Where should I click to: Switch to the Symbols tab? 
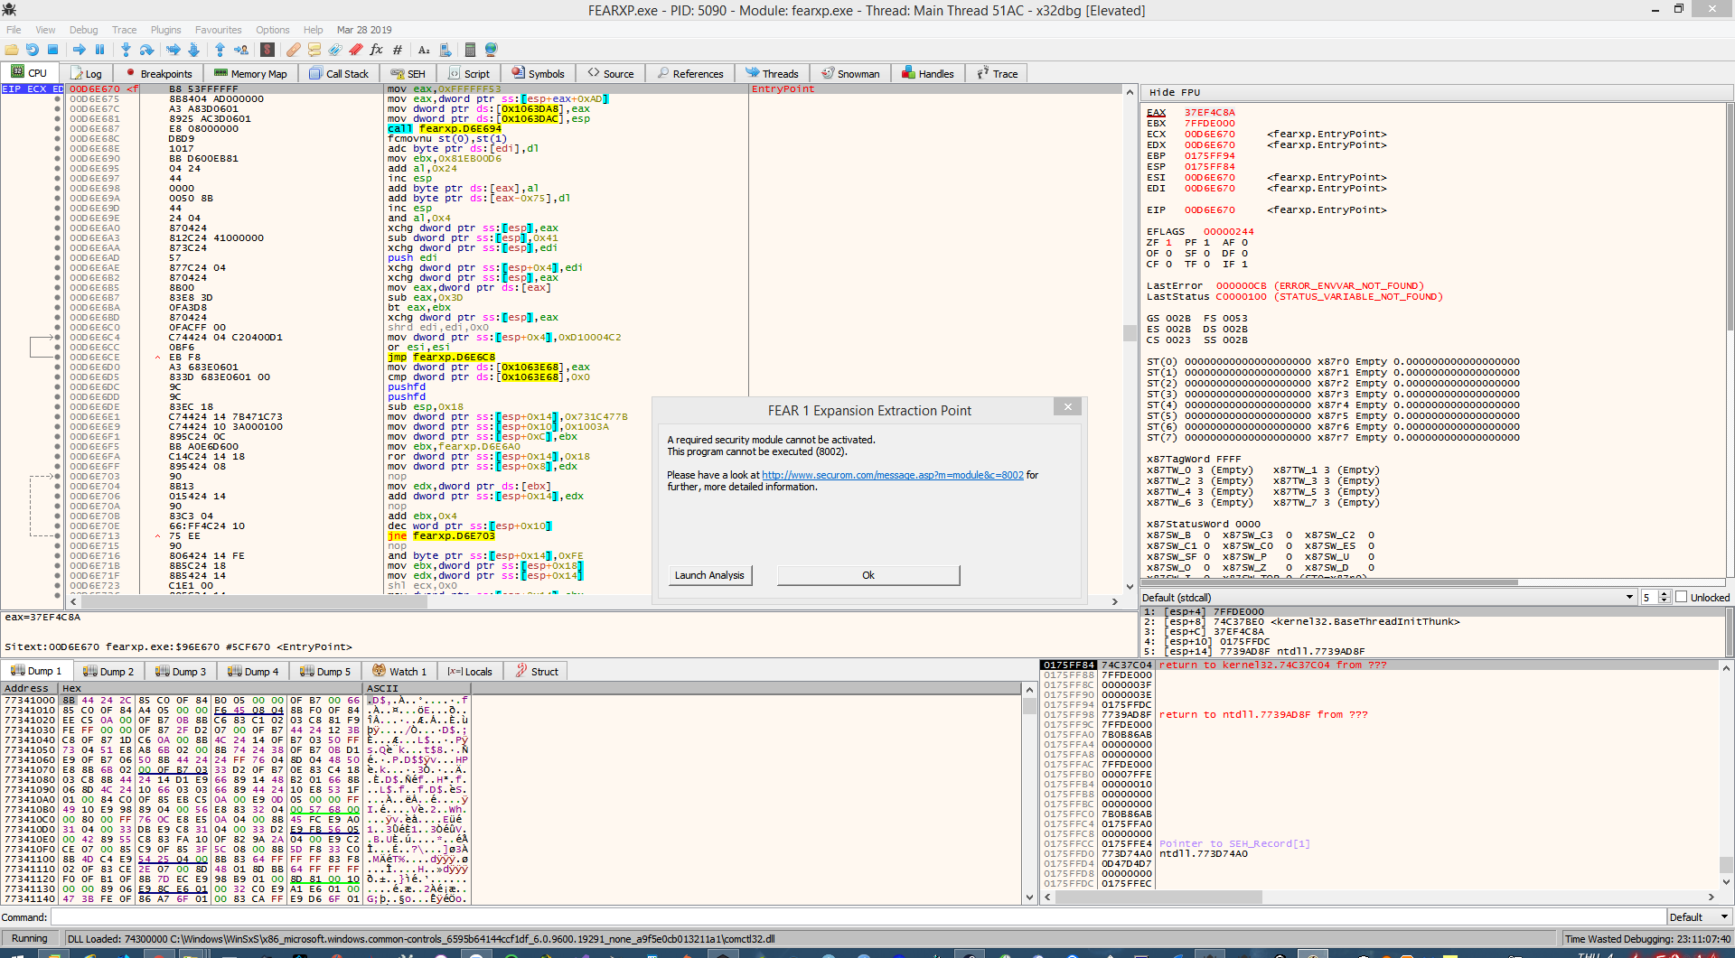(538, 74)
